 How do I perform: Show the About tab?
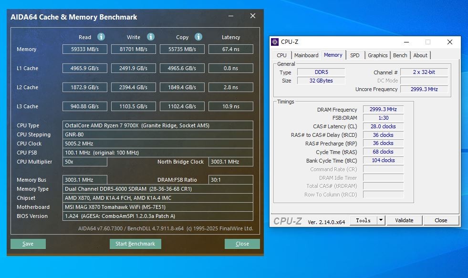click(420, 55)
